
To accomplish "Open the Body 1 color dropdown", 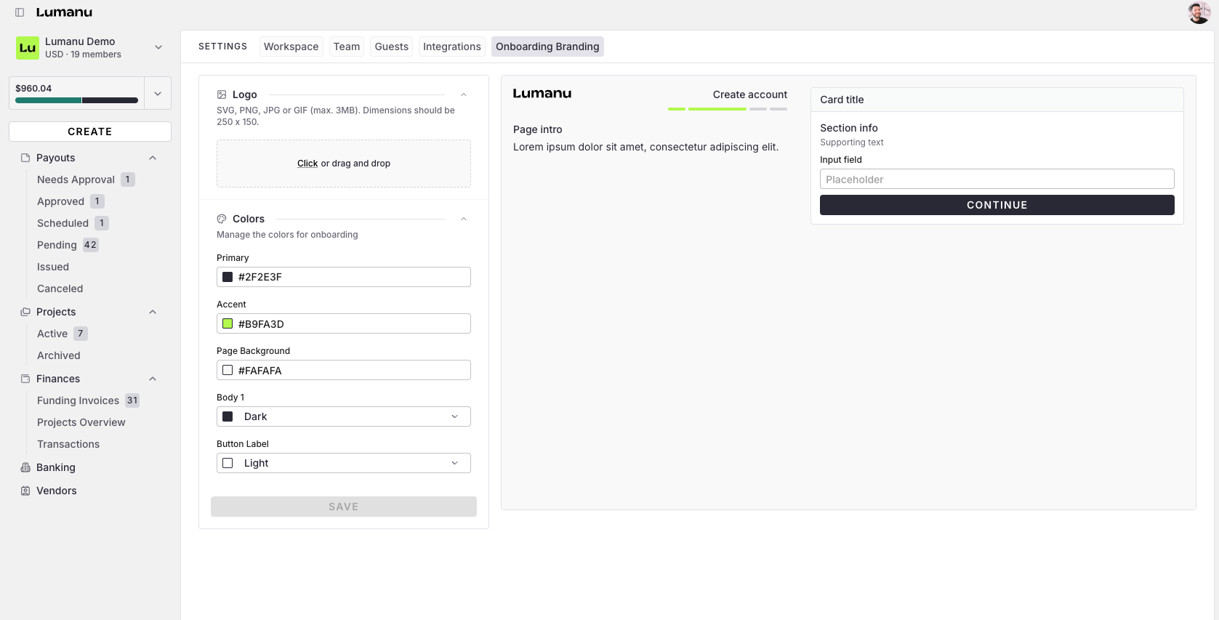I will tap(344, 416).
